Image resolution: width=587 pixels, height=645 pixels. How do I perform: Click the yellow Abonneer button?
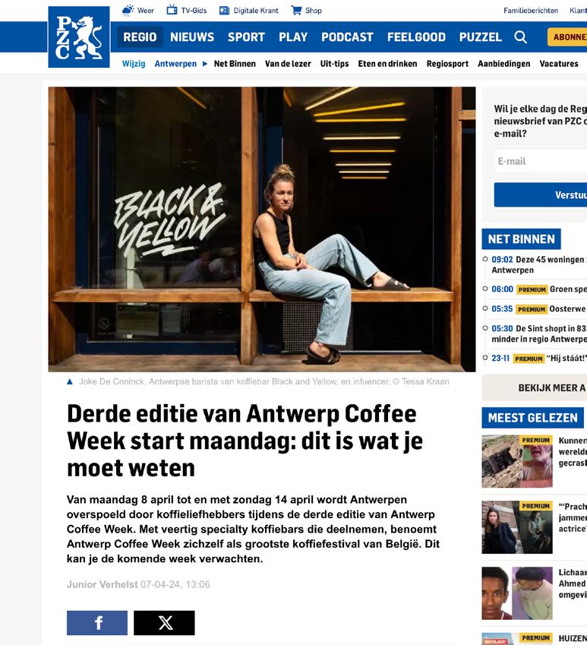point(567,37)
